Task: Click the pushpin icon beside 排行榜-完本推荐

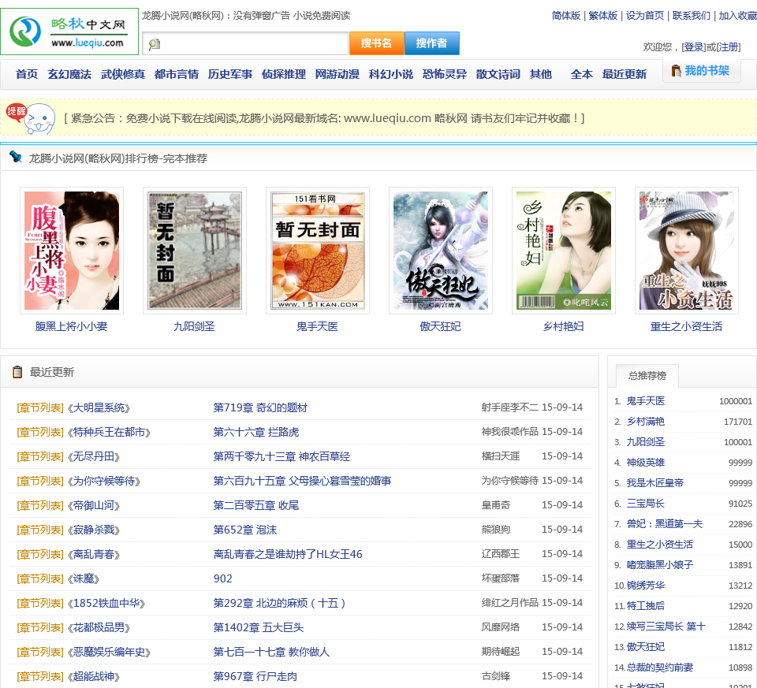Action: point(16,157)
